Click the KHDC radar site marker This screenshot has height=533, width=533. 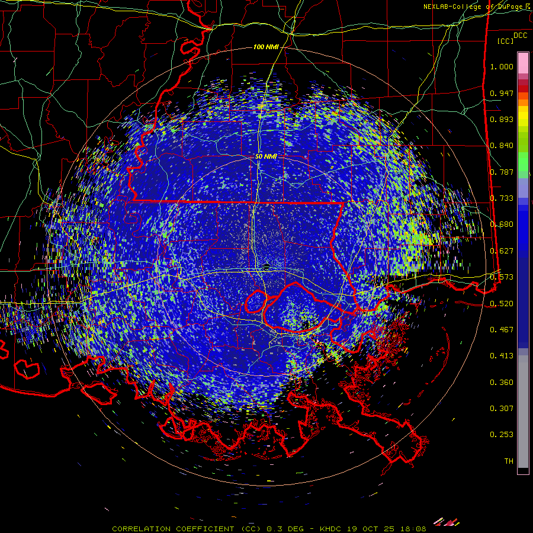(x=267, y=266)
